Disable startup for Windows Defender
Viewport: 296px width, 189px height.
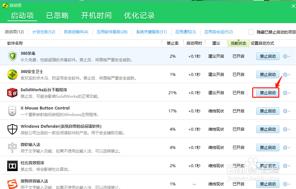[x=268, y=129]
